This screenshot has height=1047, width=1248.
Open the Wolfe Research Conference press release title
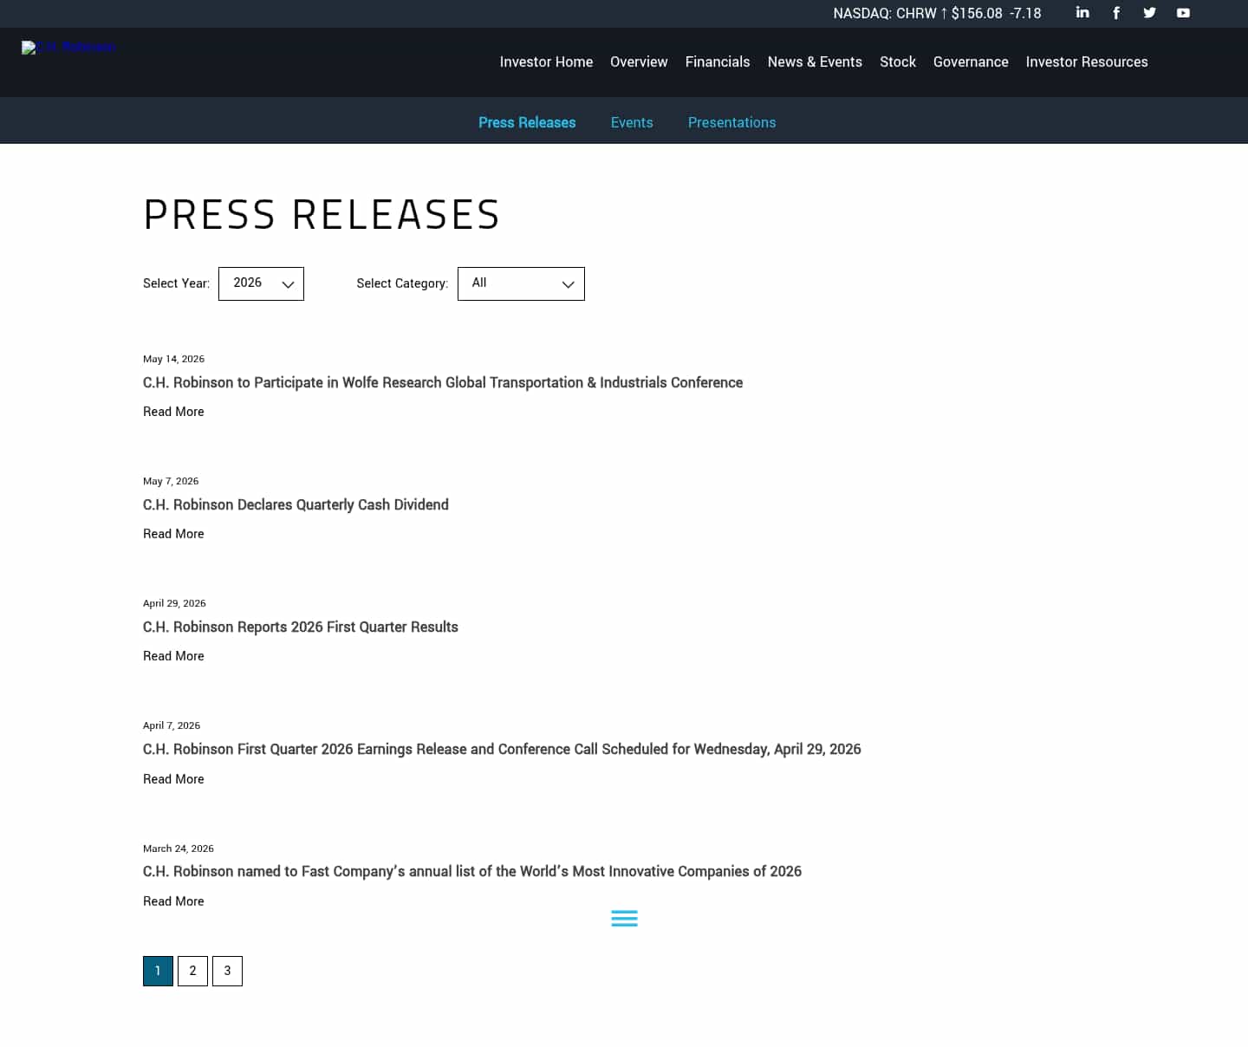click(443, 382)
